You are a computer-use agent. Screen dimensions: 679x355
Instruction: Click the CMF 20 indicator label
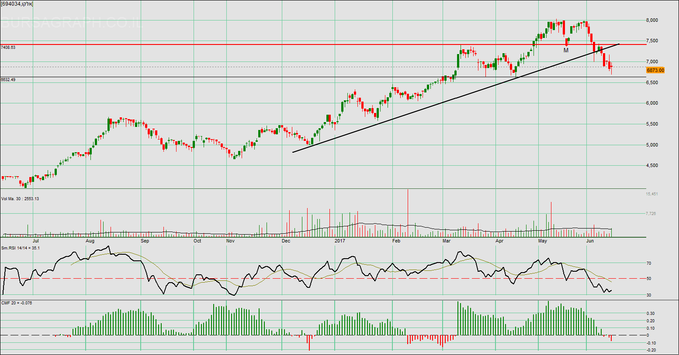[17, 303]
